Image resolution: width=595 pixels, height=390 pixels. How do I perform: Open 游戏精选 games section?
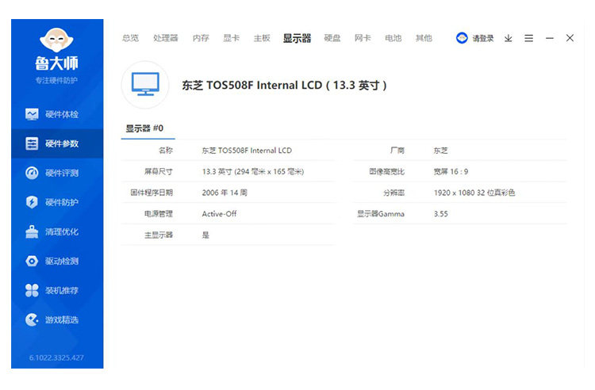[x=57, y=319]
